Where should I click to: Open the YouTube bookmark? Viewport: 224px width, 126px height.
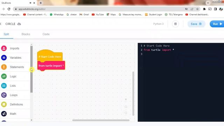click(x=98, y=15)
